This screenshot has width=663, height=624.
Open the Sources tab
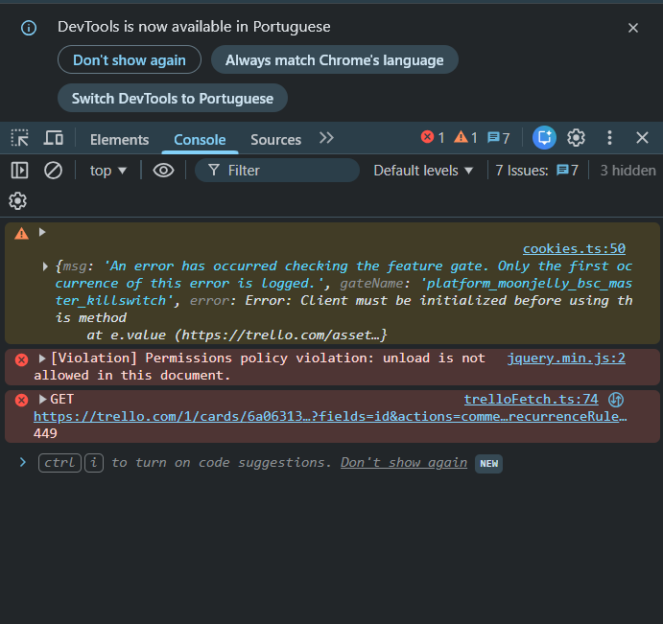pos(275,139)
